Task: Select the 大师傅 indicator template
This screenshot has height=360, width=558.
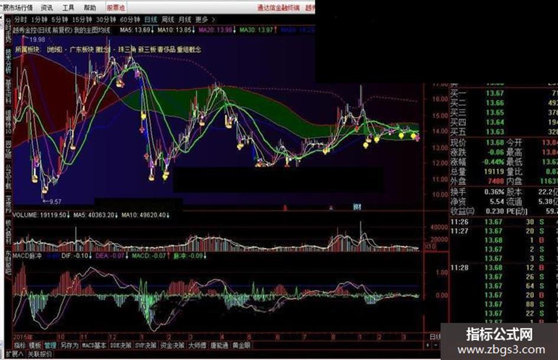Action: coord(197,345)
